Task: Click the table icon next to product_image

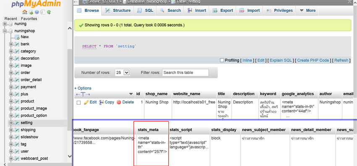Action: [17, 108]
